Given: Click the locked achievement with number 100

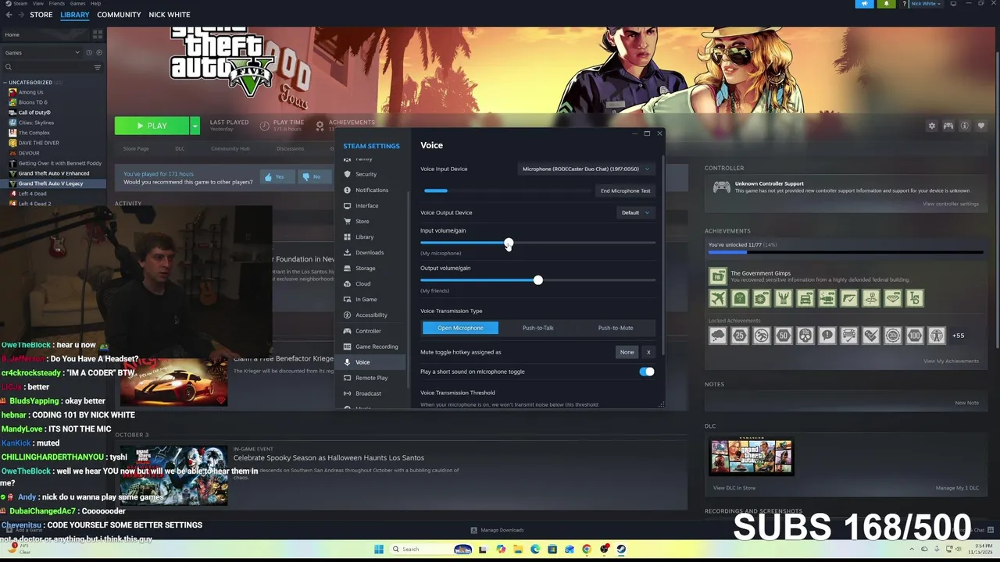Looking at the screenshot, I should coord(914,336).
